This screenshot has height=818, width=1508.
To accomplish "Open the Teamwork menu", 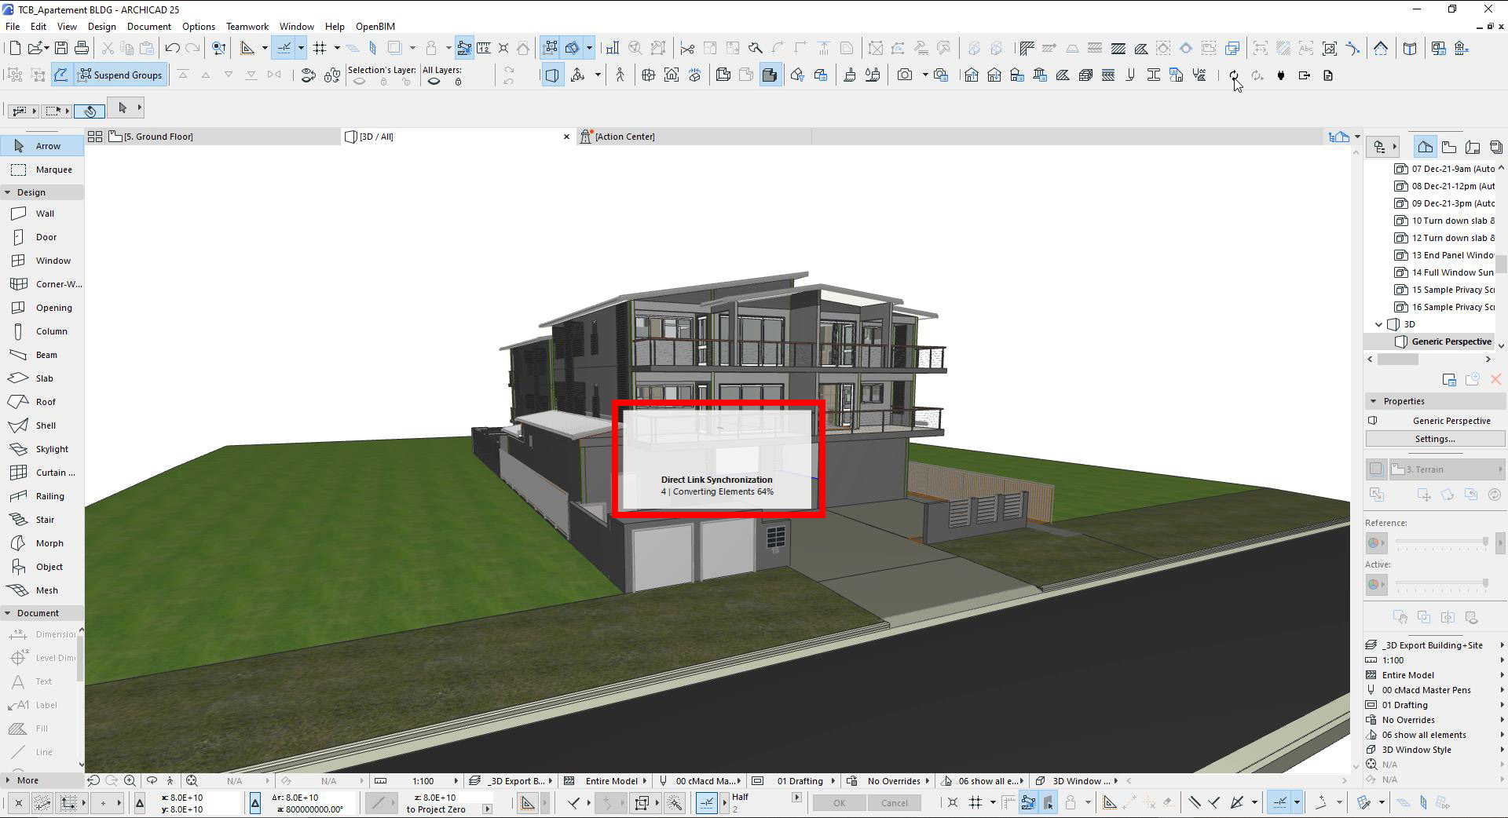I will coord(247,27).
